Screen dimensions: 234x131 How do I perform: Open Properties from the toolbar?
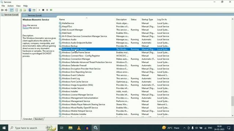coord(16,10)
